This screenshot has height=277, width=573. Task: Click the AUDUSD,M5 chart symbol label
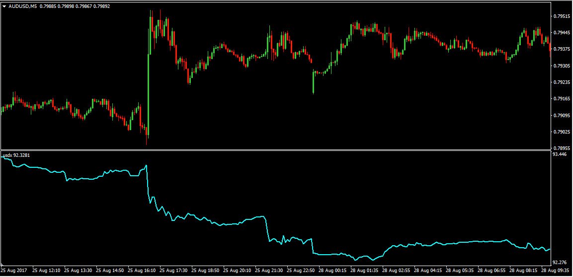pyautogui.click(x=22, y=6)
